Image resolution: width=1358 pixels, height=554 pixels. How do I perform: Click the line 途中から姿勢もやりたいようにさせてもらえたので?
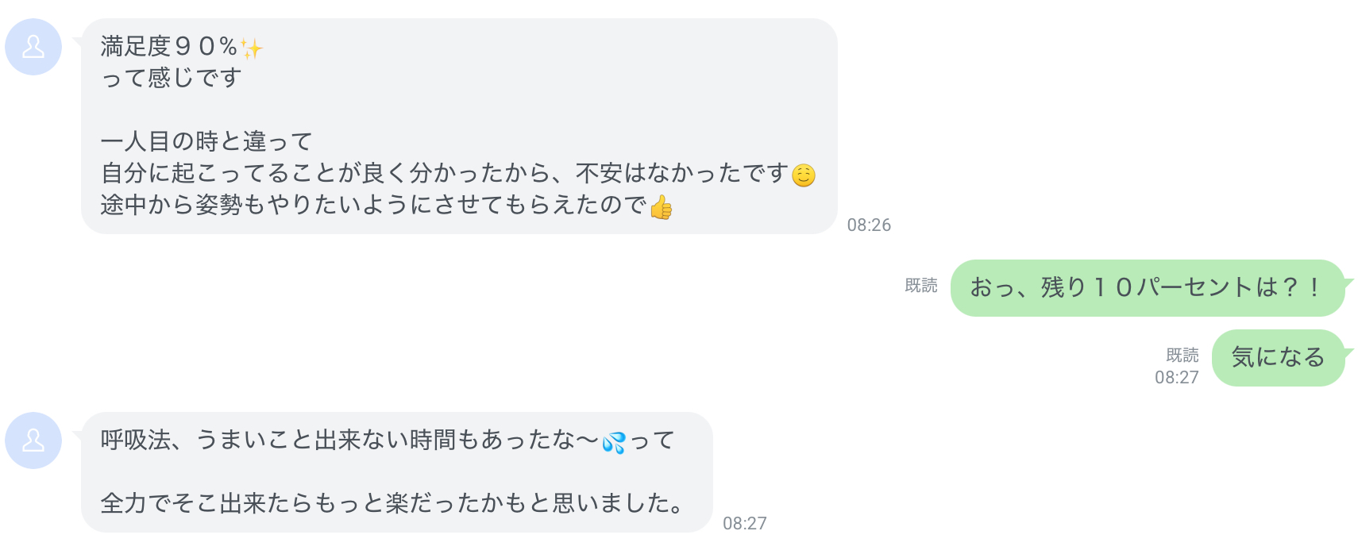click(373, 205)
